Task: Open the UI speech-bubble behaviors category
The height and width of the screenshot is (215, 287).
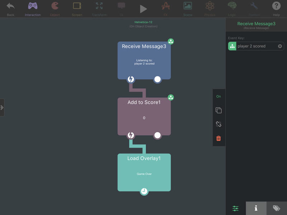Action: tap(121, 9)
